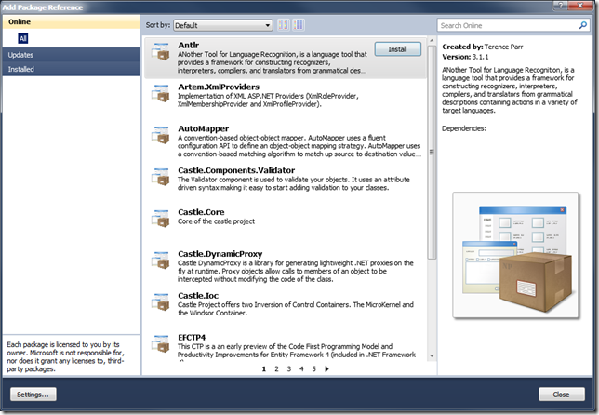599x415 pixels.
Task: Click the package list scrollbar thumb
Action: (x=432, y=152)
